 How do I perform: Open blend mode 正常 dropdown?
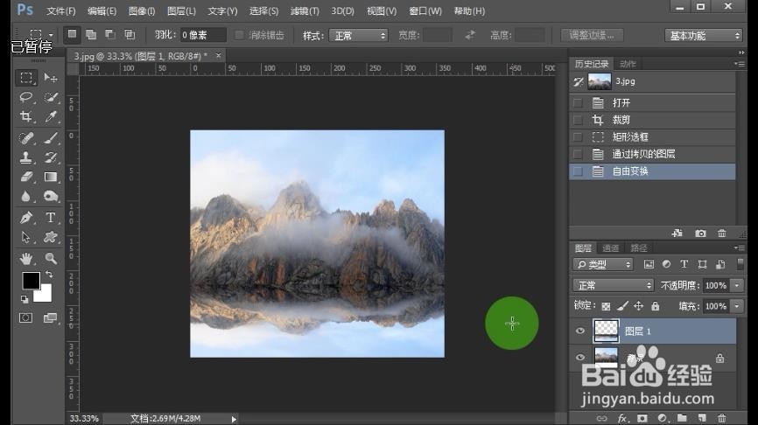click(x=613, y=285)
